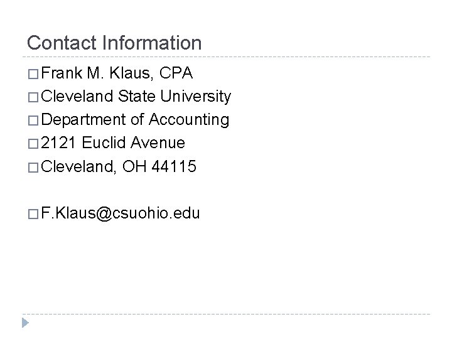This screenshot has height=339, width=452.
Task: Click the word Accounting
Action: (x=189, y=120)
